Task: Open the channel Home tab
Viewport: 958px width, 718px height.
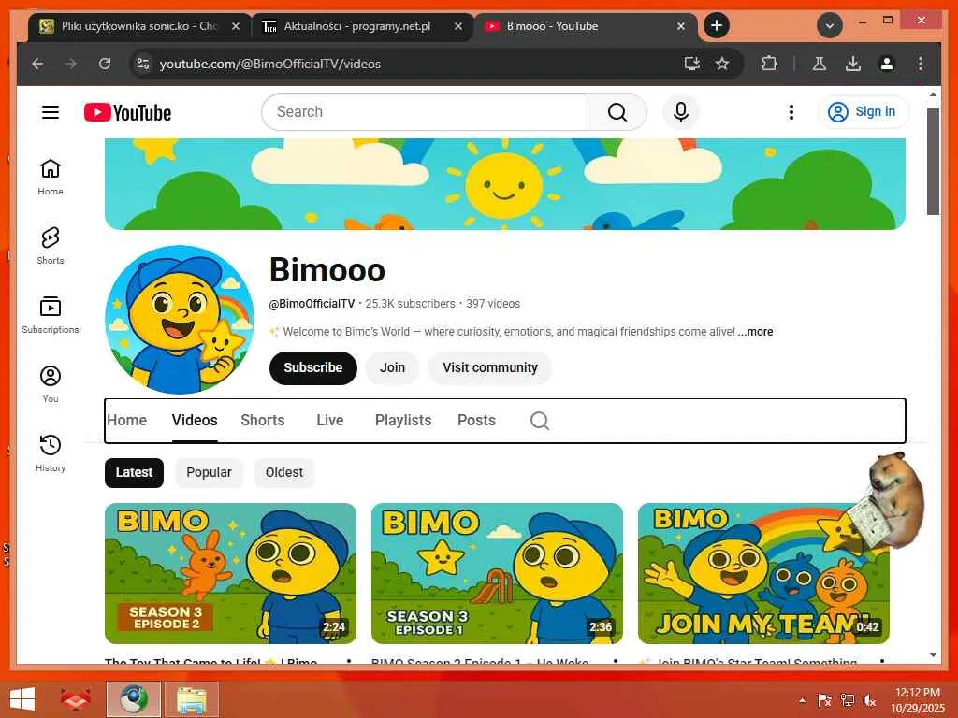Action: click(126, 420)
